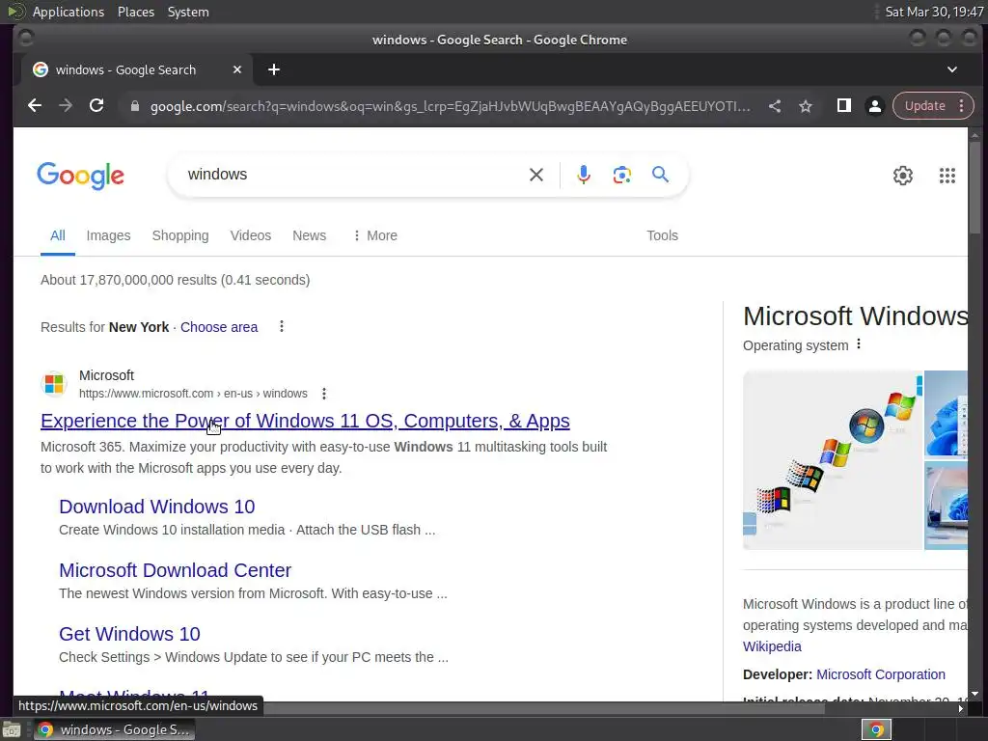Open the Places menu

(x=135, y=12)
